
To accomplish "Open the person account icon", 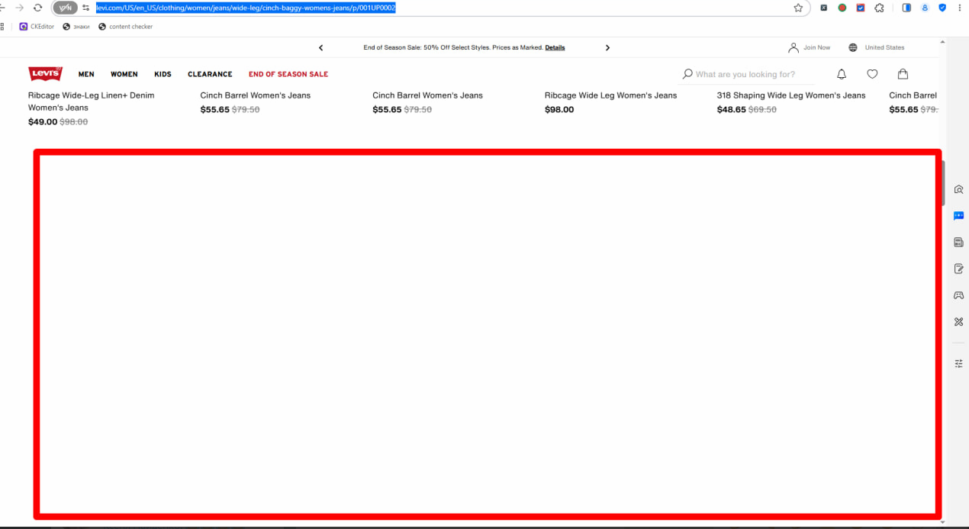I will coord(794,47).
